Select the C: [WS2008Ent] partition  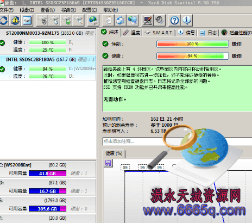coord(48,169)
